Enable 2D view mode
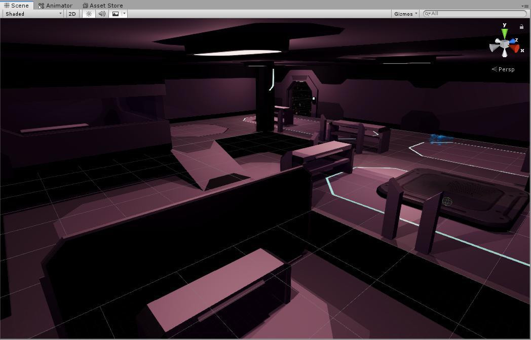Viewport: 531px width, 340px height. pos(72,14)
